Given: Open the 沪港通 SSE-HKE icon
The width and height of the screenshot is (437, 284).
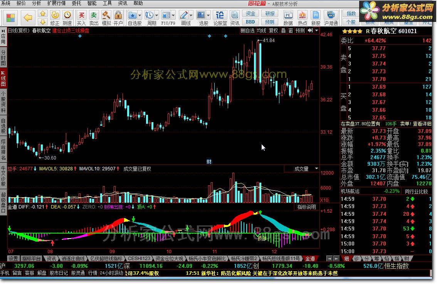Looking at the screenshot, I should (331, 18).
